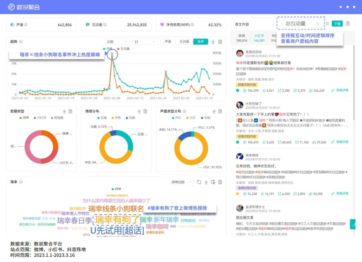Click avatar of 盐渍有理女士
The height and width of the screenshot is (262, 362).
point(240,208)
